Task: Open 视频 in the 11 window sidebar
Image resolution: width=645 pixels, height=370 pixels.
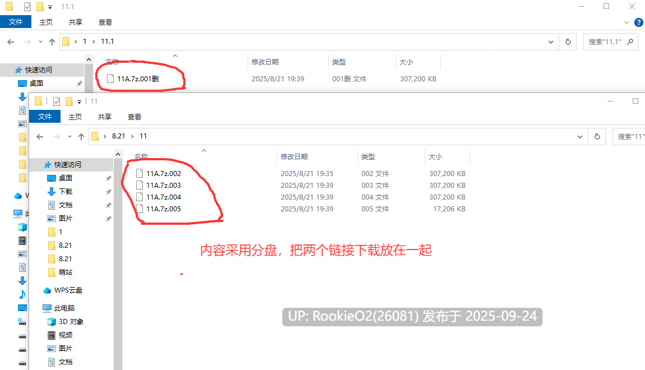Action: (x=66, y=335)
